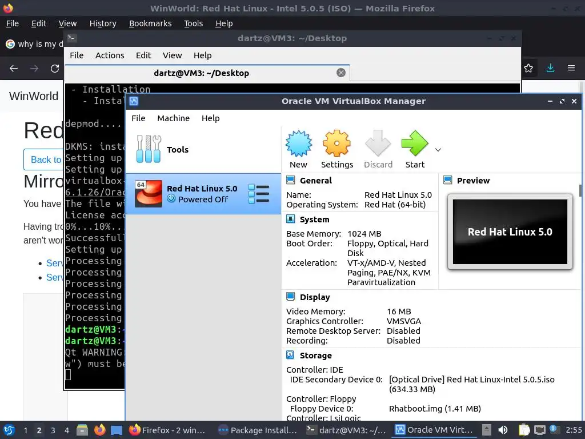Open Firefox File menu

(13, 23)
